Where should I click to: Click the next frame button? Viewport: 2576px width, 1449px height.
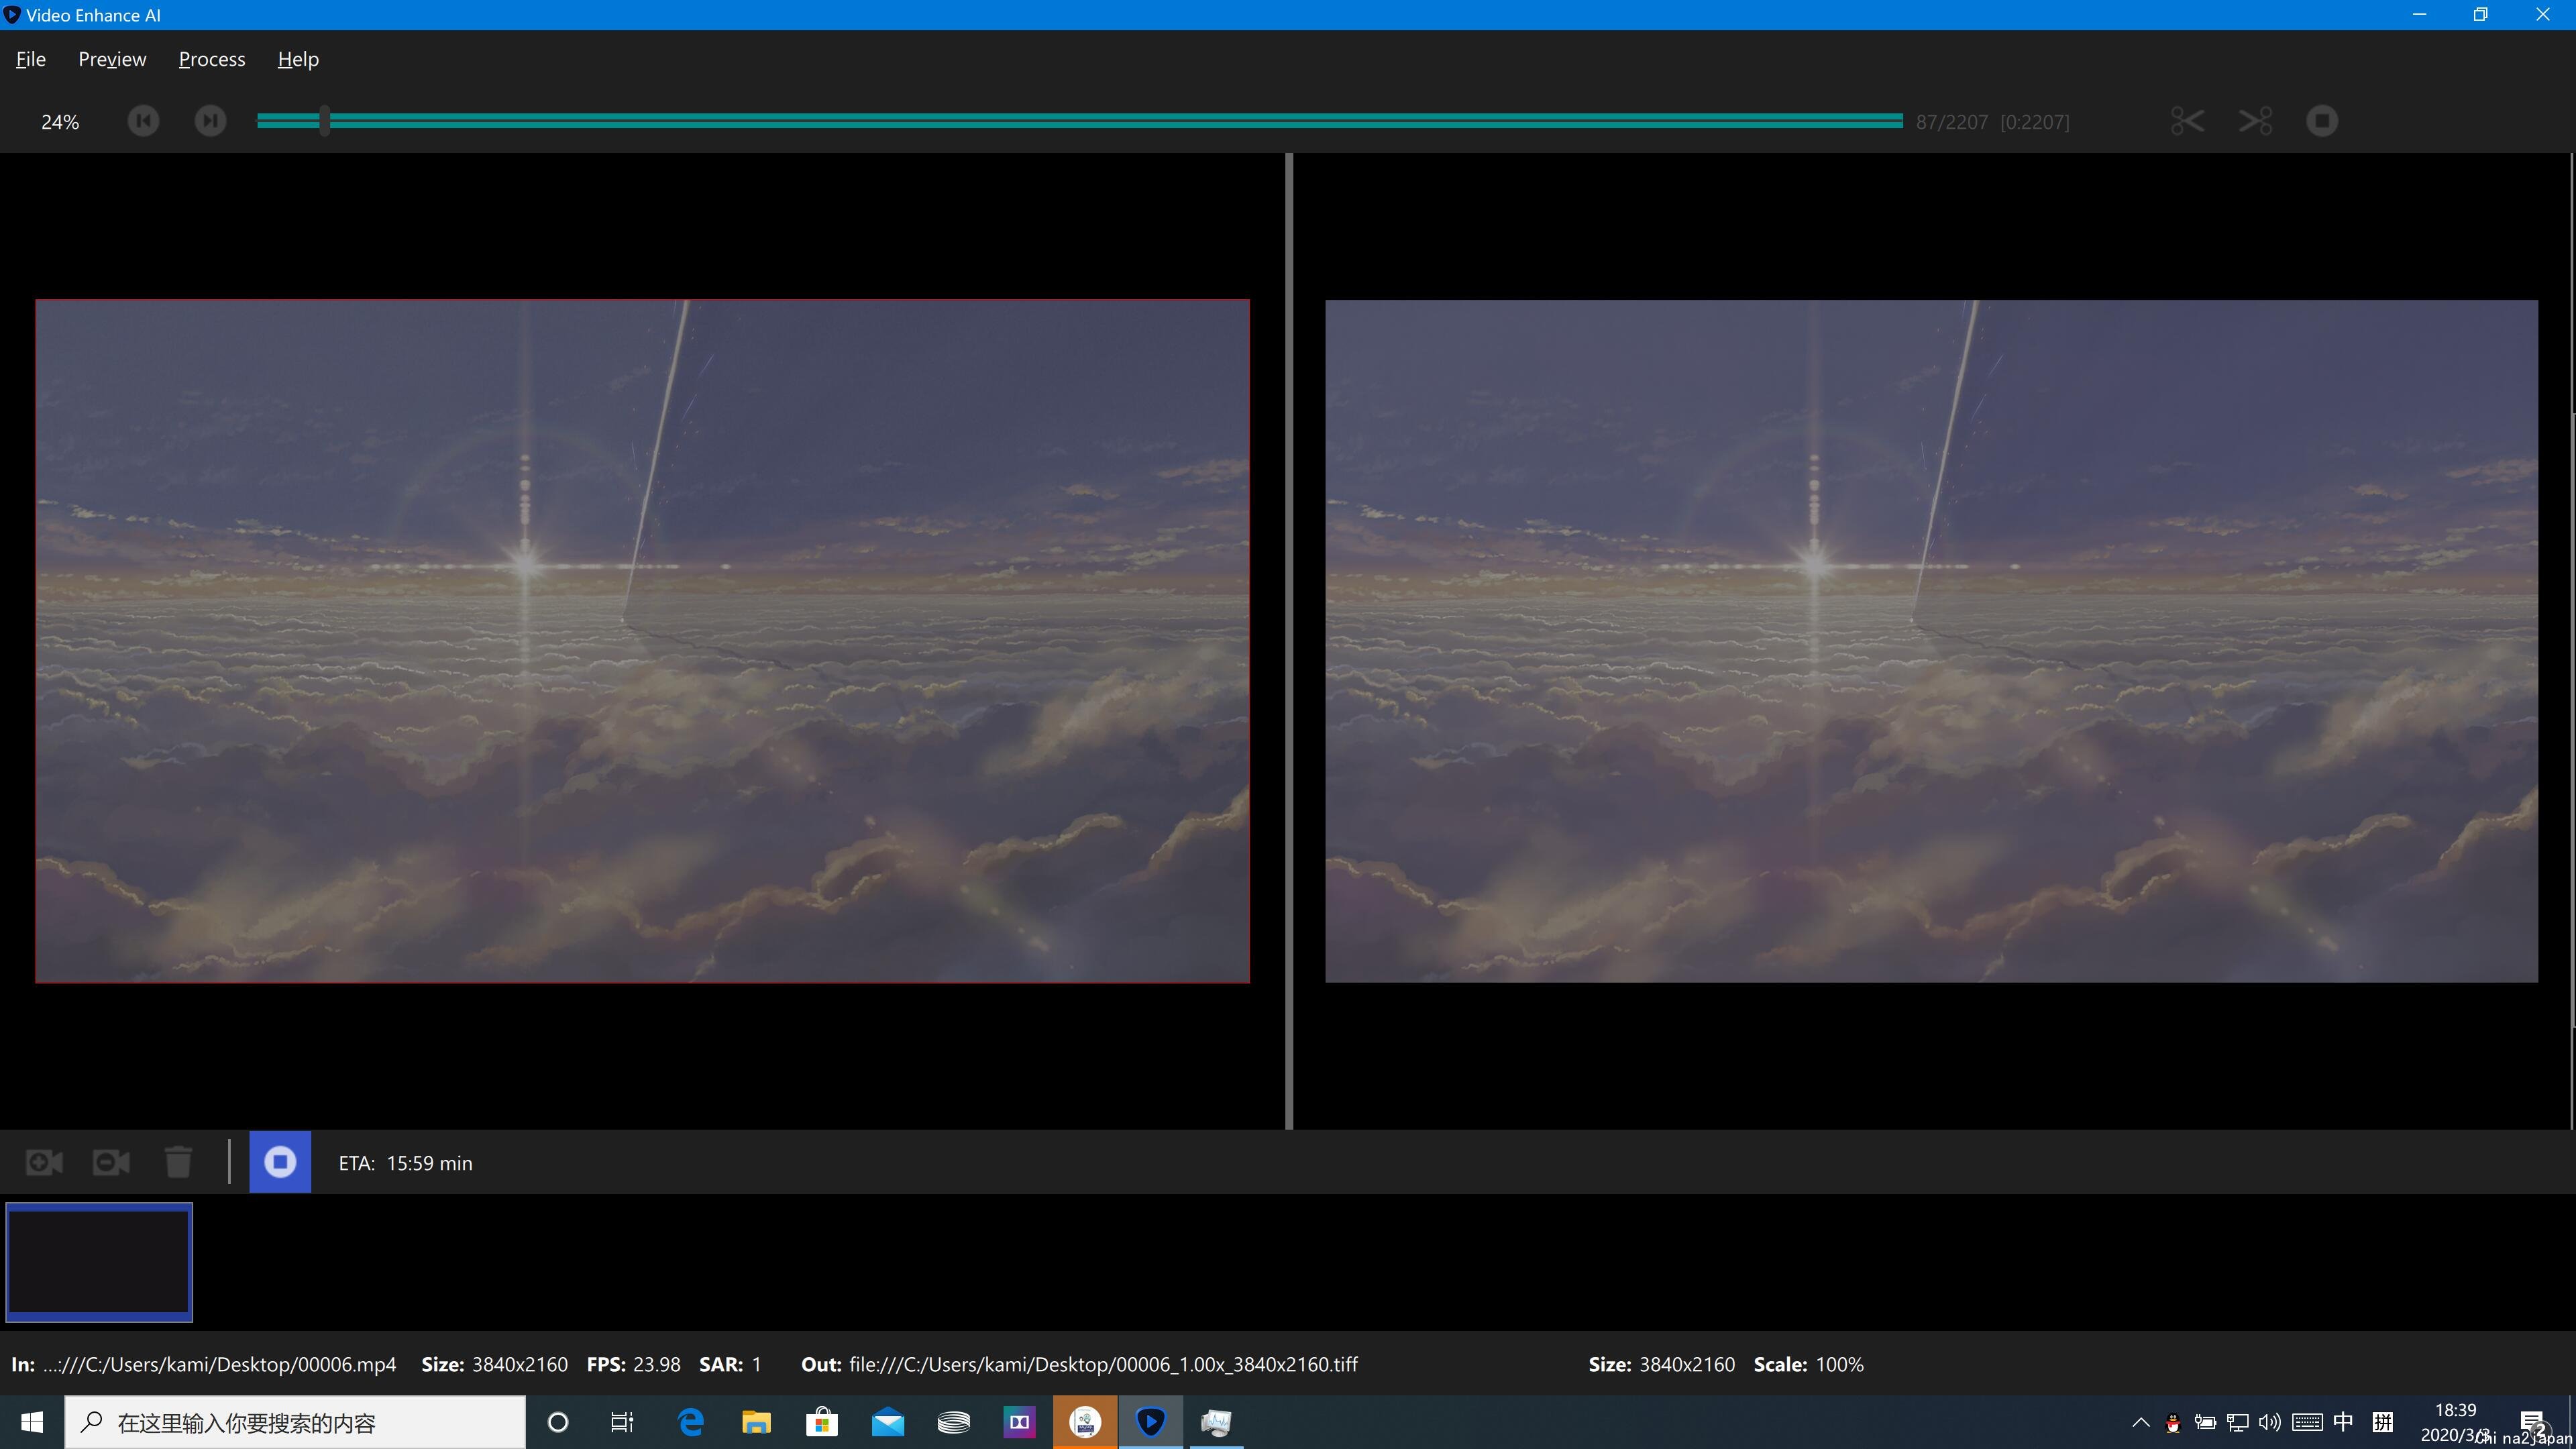point(210,121)
